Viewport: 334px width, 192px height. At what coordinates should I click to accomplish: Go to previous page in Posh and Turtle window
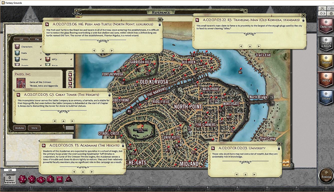tap(94, 50)
